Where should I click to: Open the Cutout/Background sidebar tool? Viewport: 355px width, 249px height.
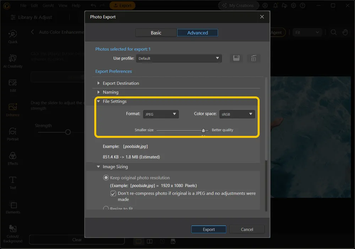pyautogui.click(x=13, y=234)
